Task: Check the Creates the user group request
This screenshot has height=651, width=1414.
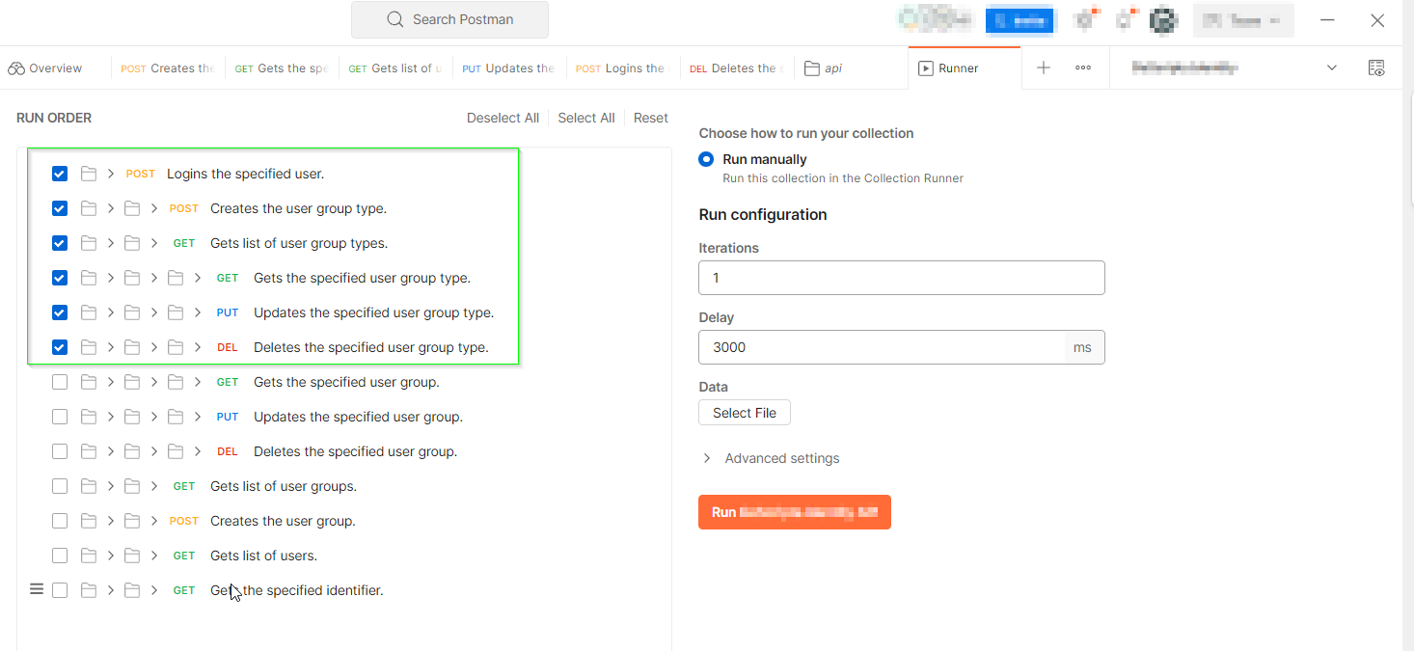Action: 60,521
